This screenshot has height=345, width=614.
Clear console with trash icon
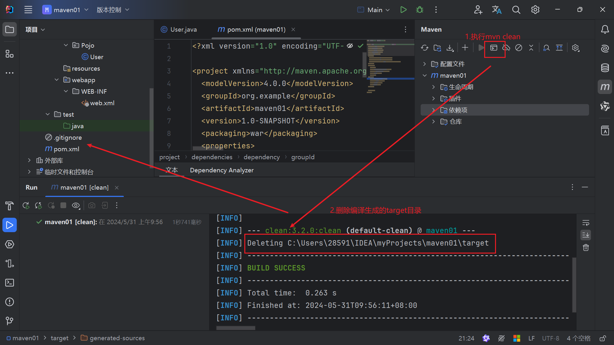pos(586,247)
